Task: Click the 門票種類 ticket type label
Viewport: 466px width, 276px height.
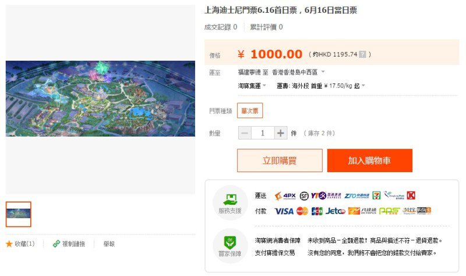Action: tap(221, 111)
